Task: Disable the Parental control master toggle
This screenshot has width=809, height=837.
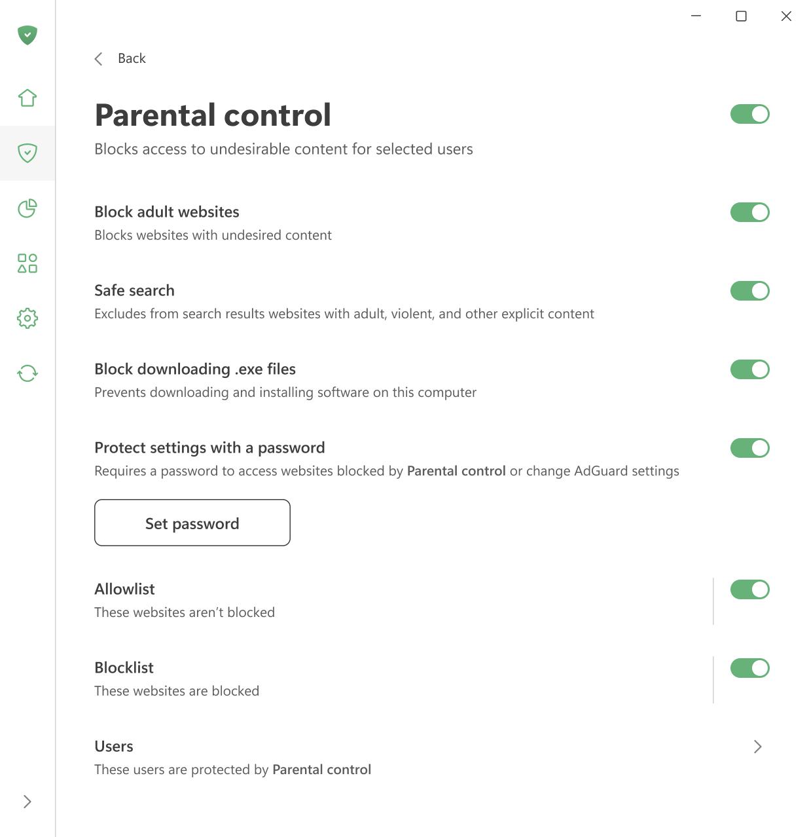Action: (x=750, y=114)
